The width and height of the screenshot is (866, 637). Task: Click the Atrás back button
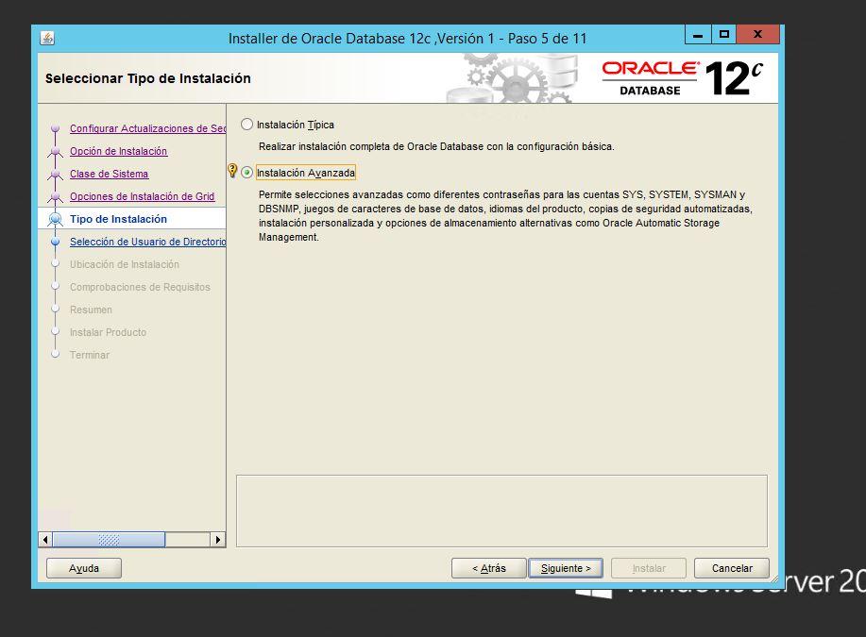click(x=489, y=568)
